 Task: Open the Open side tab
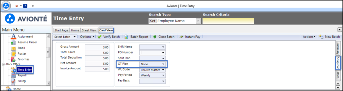(x=338, y=75)
